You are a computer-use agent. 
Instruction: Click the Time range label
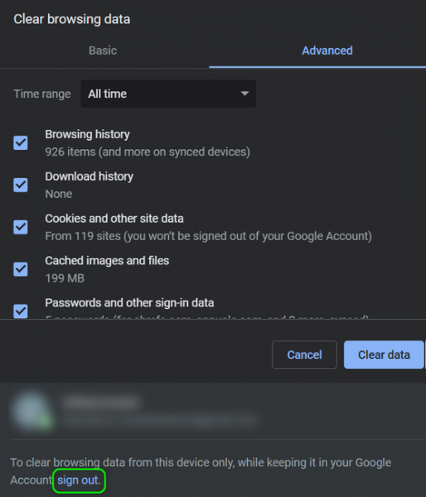pyautogui.click(x=42, y=94)
